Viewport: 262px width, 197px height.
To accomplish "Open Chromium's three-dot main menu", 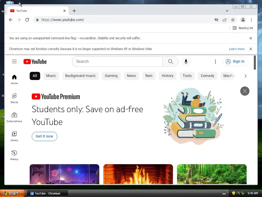I will pyautogui.click(x=251, y=20).
